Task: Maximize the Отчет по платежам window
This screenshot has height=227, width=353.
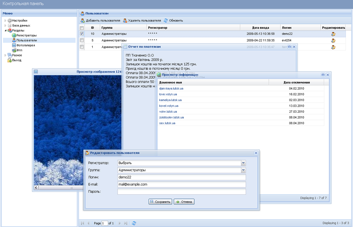Action: 290,47
